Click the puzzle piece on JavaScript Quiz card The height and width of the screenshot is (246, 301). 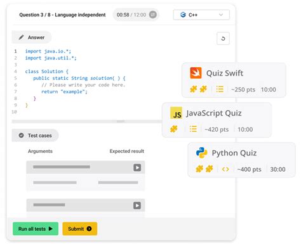174,129
